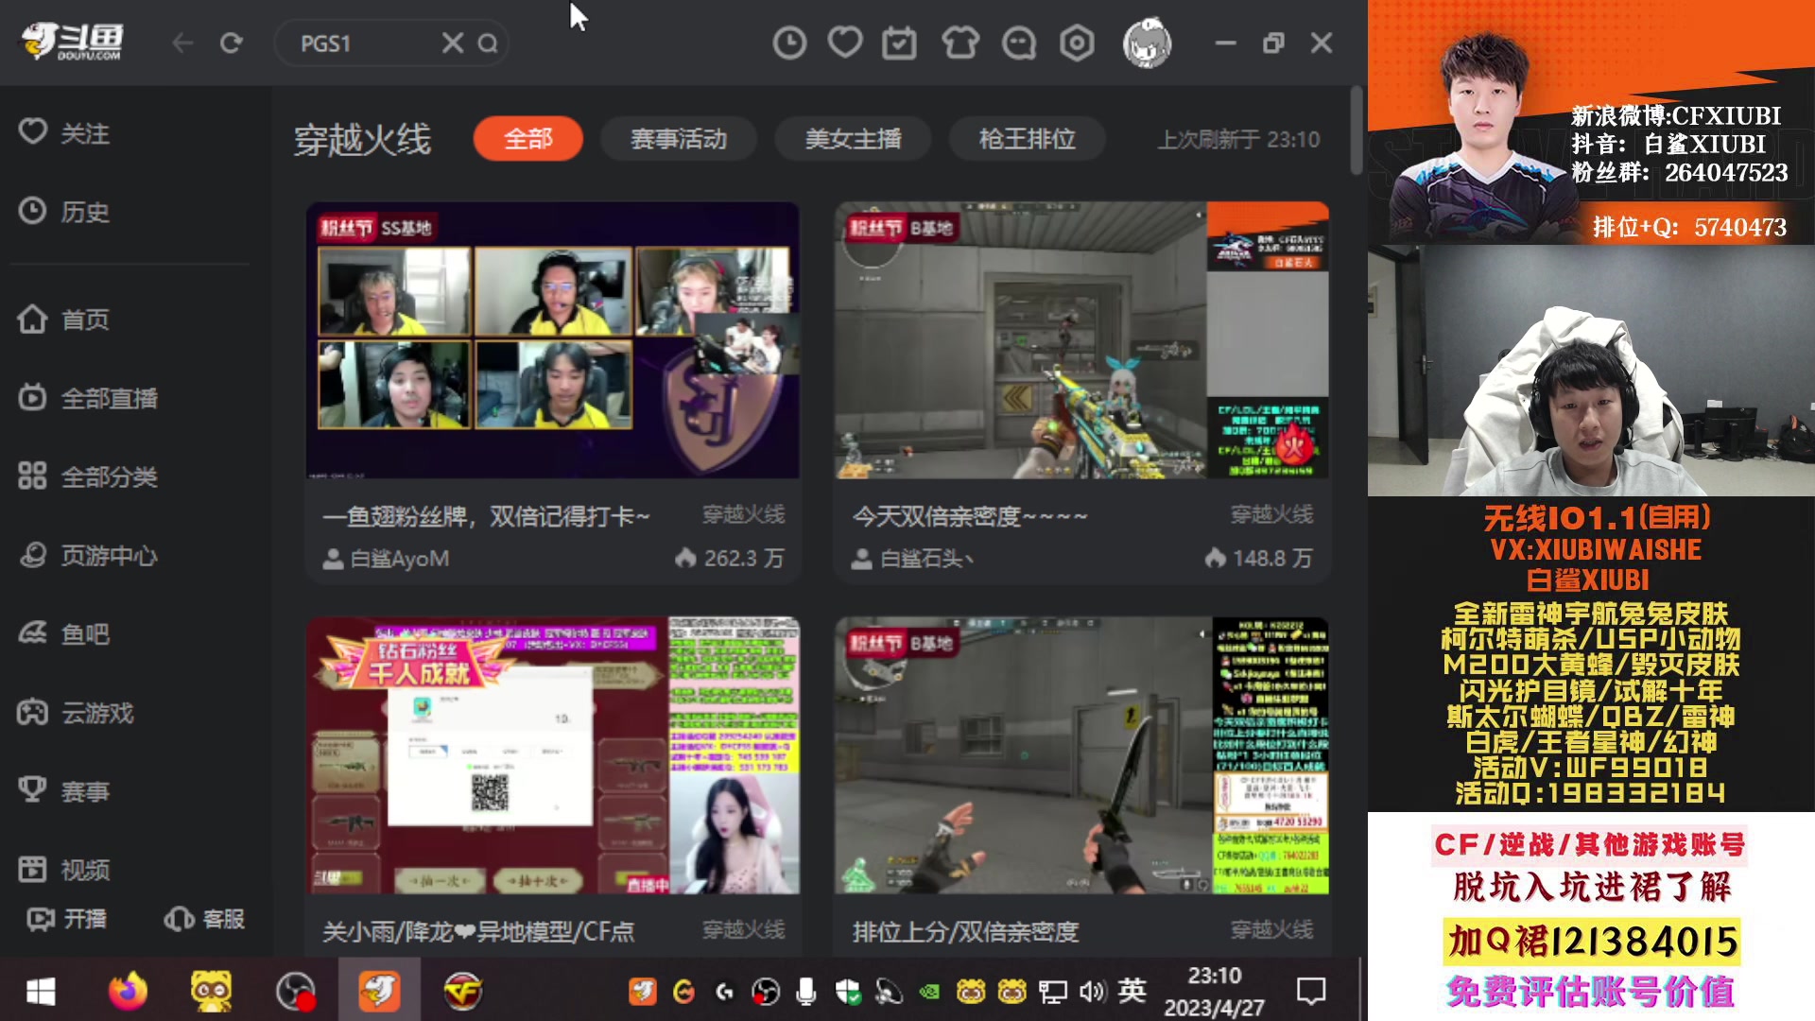Launch Firefox from the taskbar

tap(128, 991)
